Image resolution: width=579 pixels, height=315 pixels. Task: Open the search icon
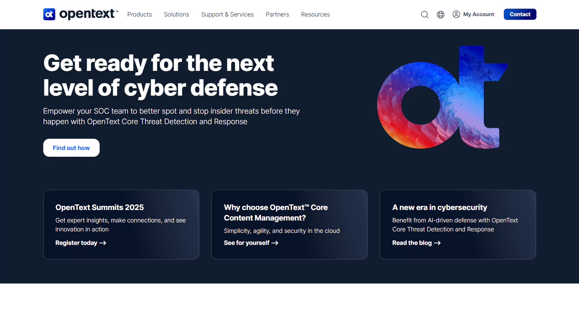[424, 14]
